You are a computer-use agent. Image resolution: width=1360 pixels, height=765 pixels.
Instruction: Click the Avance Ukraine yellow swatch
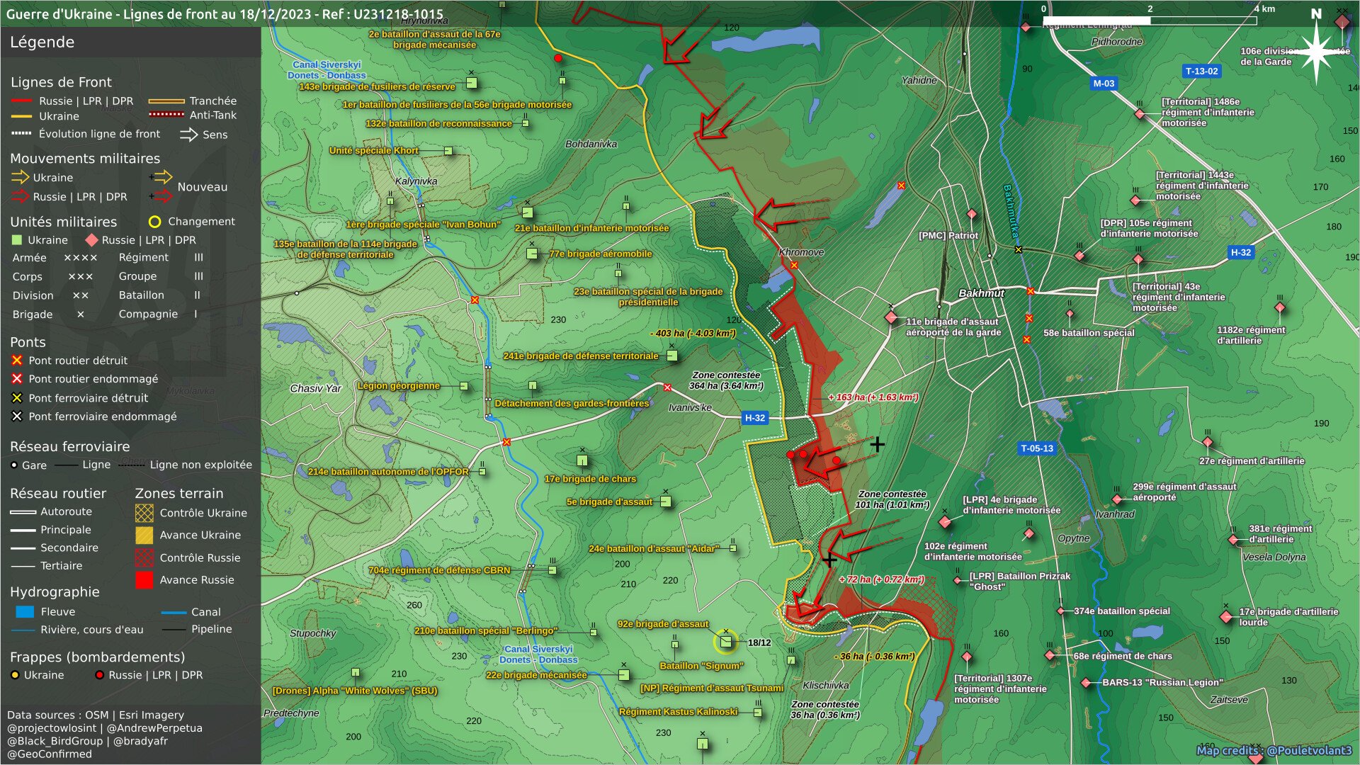click(144, 535)
